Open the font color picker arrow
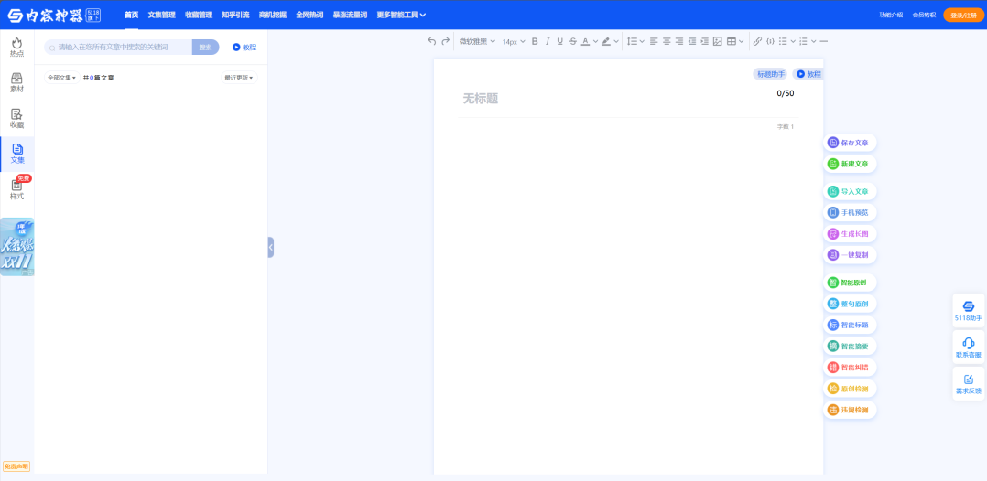The width and height of the screenshot is (987, 481). pyautogui.click(x=595, y=41)
